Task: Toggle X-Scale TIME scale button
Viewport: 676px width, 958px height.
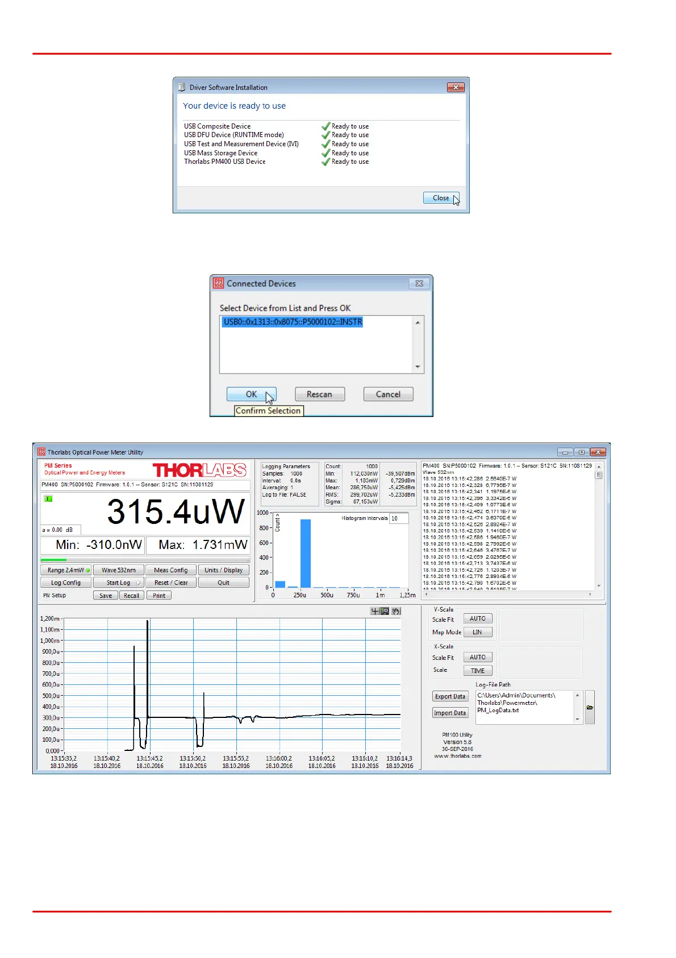Action: tap(477, 671)
